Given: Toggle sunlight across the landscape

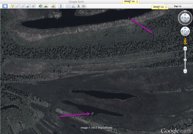Looking at the screenshot, I should [46, 6].
